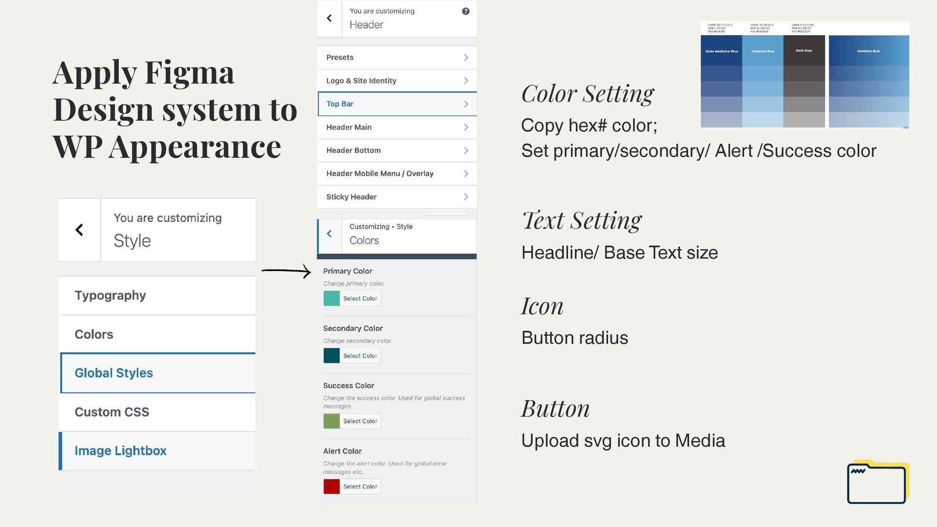Open the folder icon at bottom right
The image size is (937, 527).
coord(878,482)
